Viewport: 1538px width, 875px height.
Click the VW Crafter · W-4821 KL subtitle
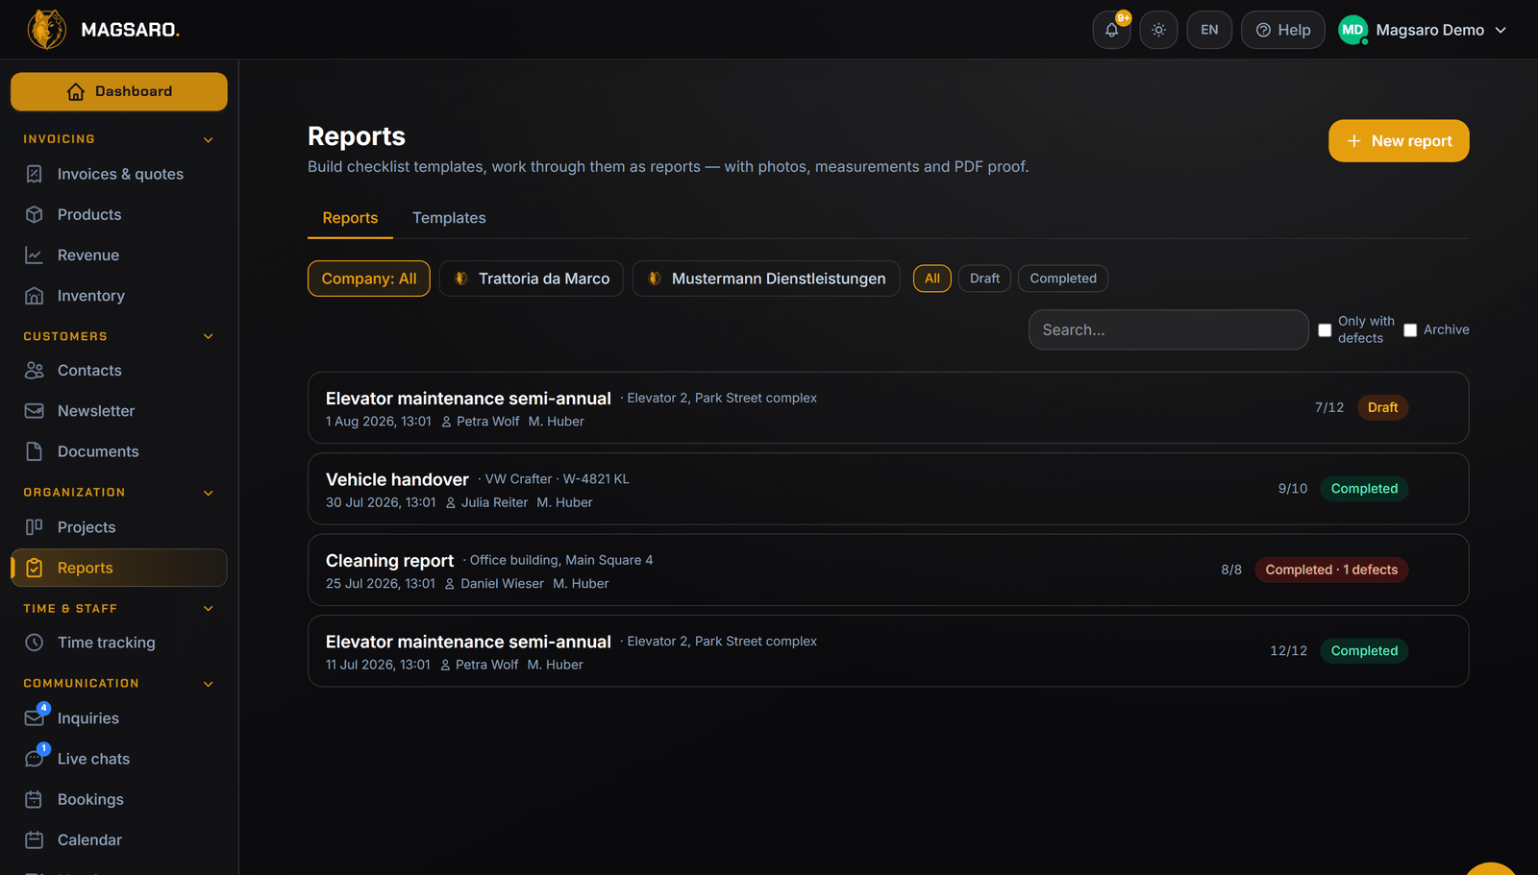pos(557,479)
